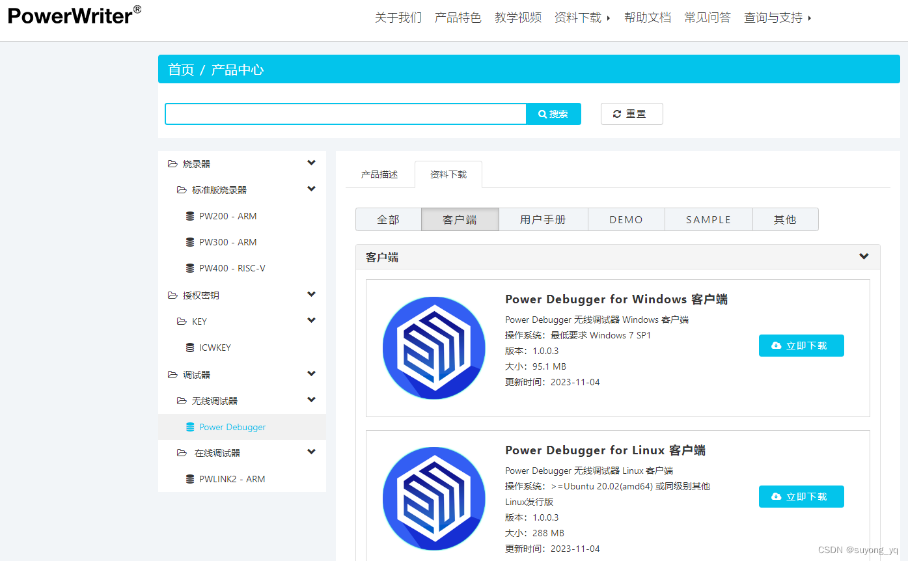Click database icon beside PWLINK2 - ARM
The height and width of the screenshot is (561, 908).
tap(190, 479)
